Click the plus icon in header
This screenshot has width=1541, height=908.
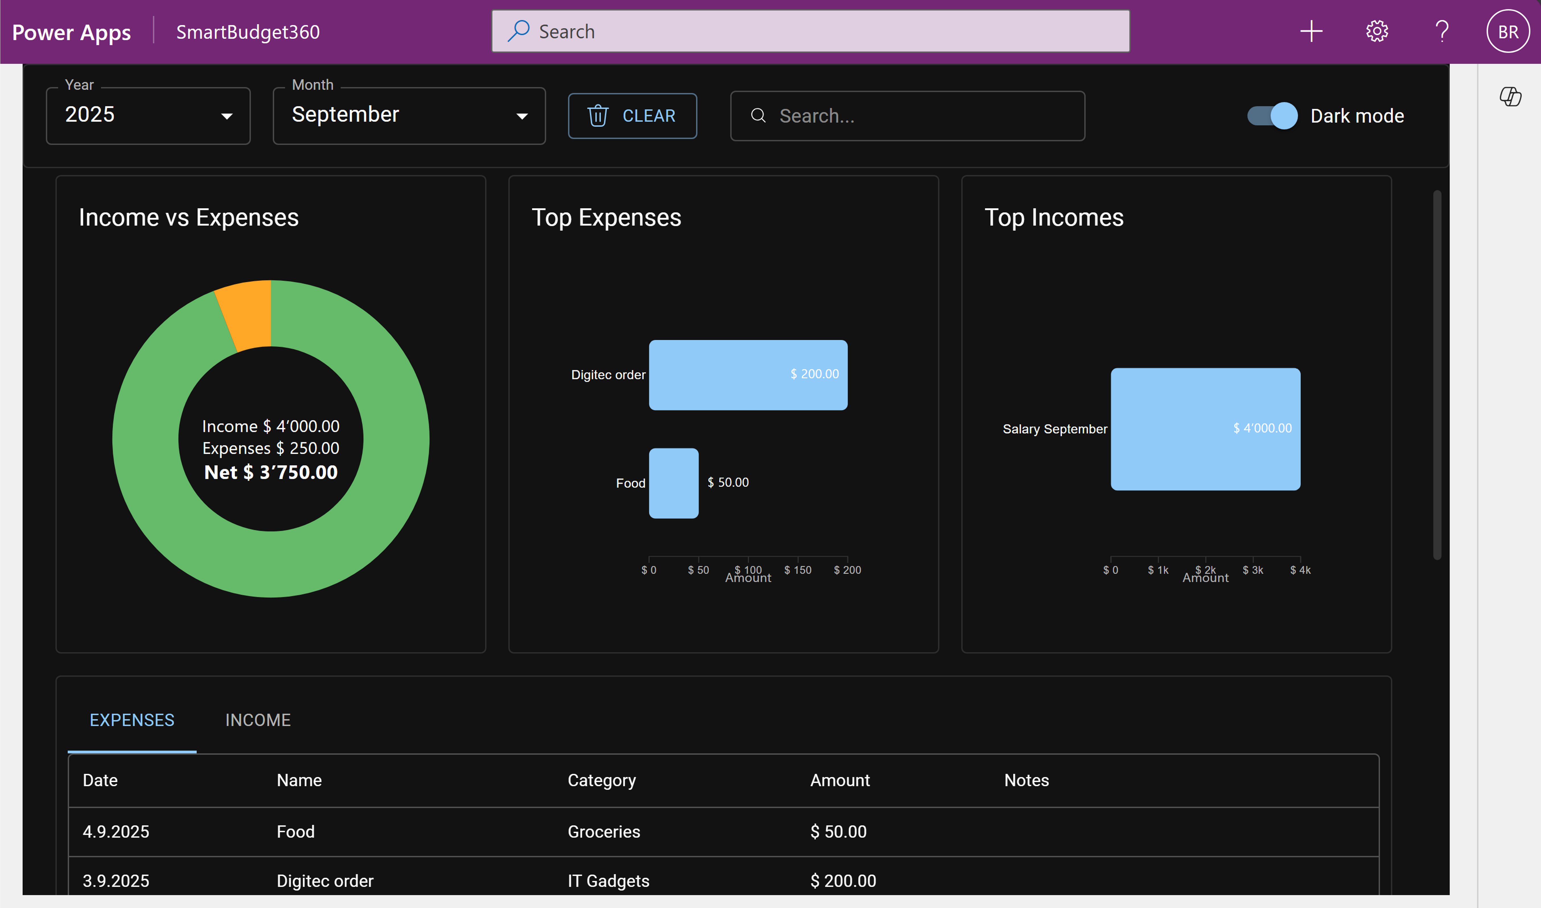(1311, 31)
